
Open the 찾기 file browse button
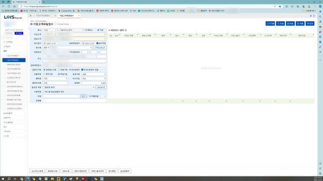tap(83, 96)
